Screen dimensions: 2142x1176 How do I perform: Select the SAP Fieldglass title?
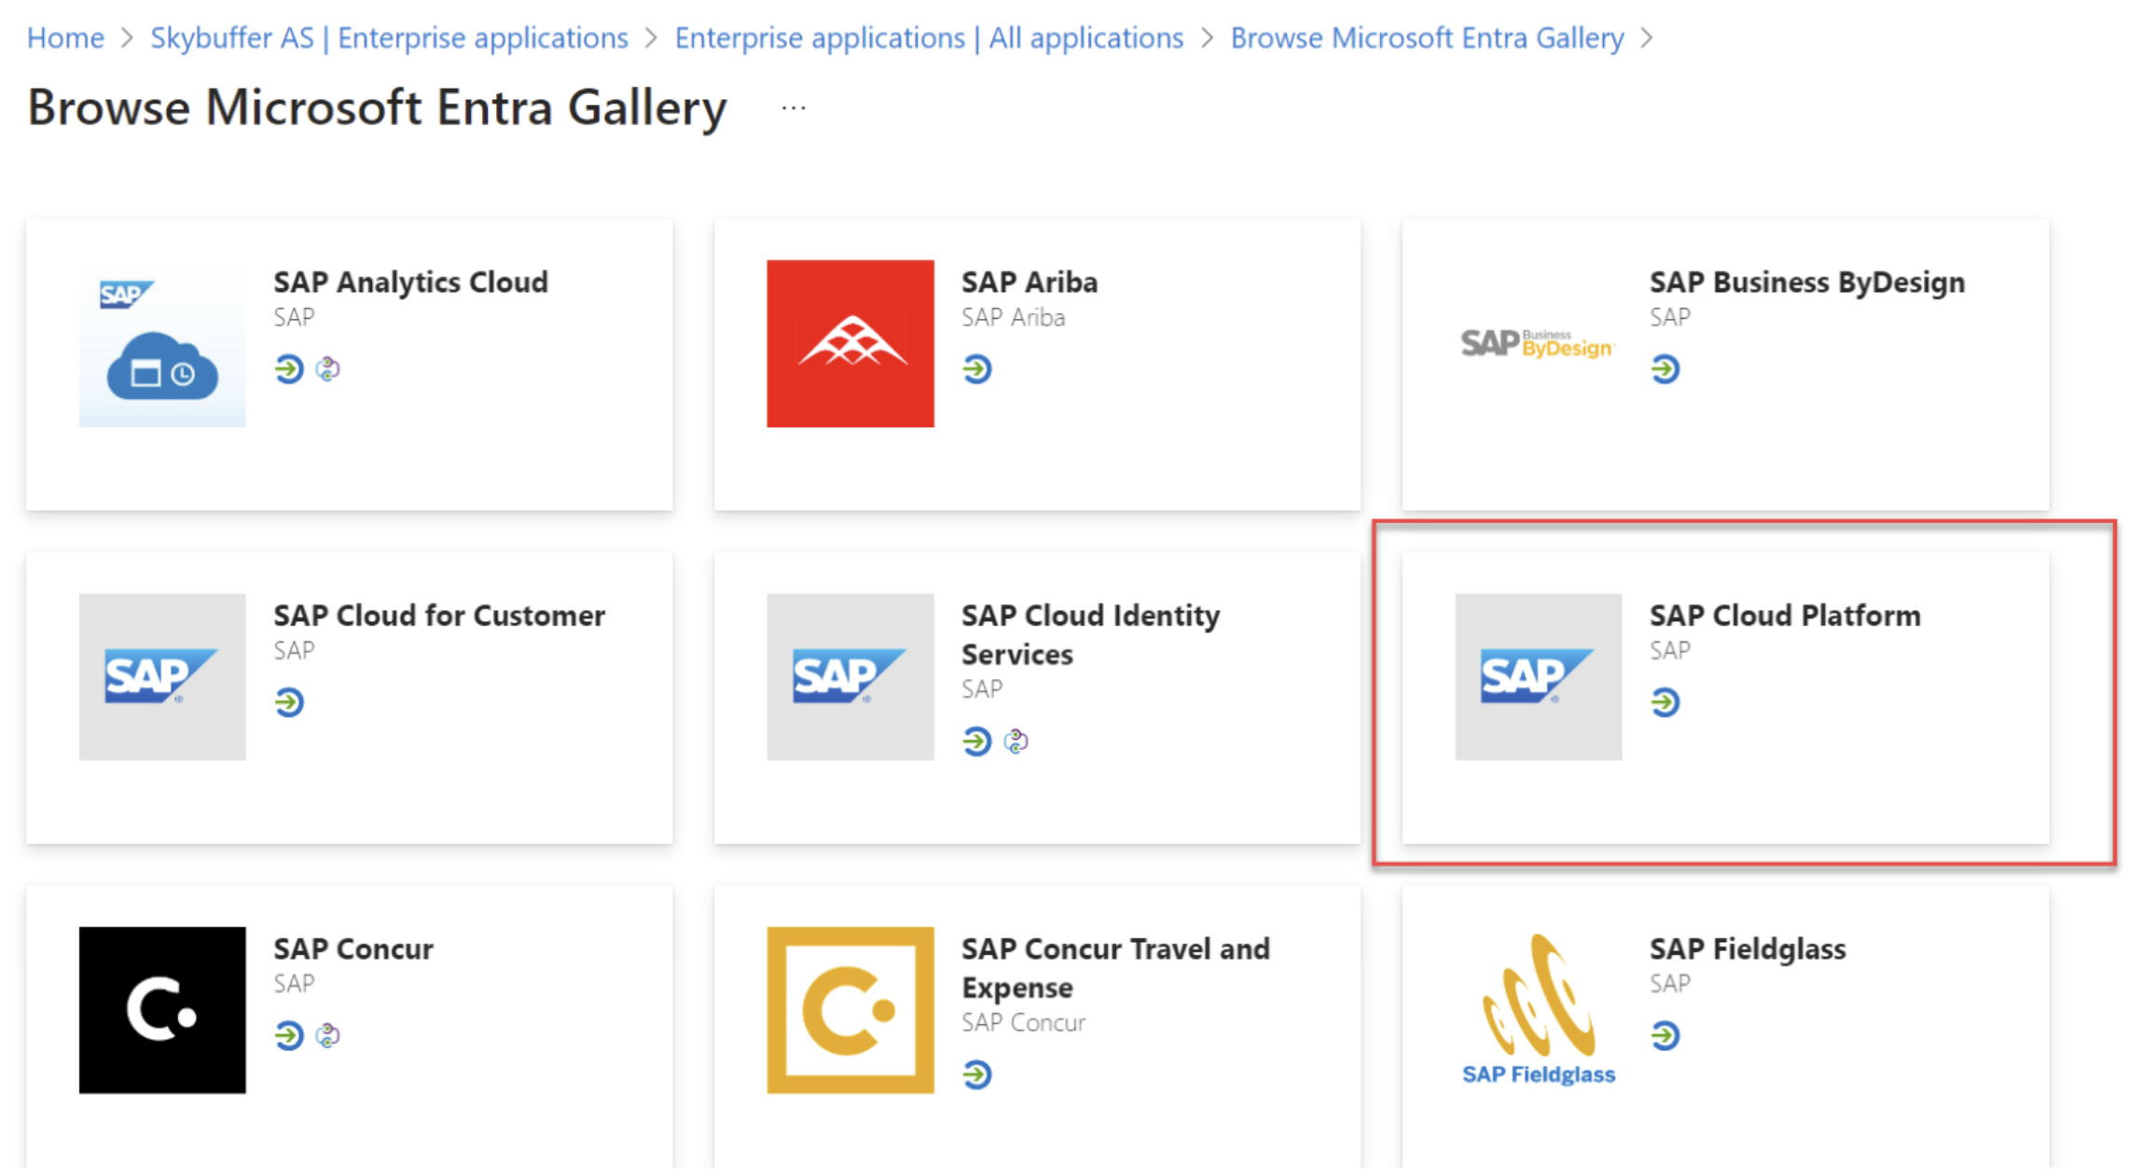tap(1748, 948)
